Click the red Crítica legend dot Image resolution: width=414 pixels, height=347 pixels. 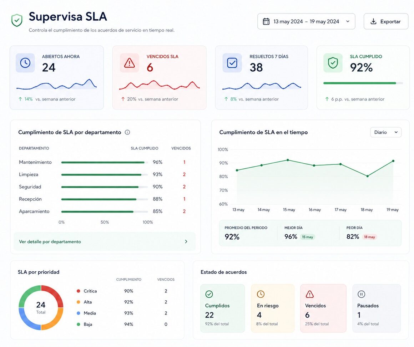pyautogui.click(x=79, y=291)
